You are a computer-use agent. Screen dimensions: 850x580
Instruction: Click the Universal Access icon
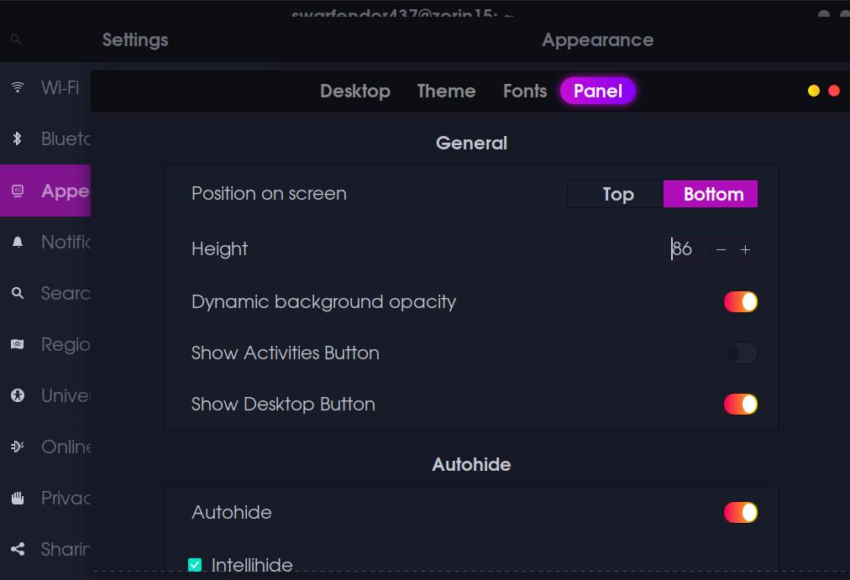(18, 395)
